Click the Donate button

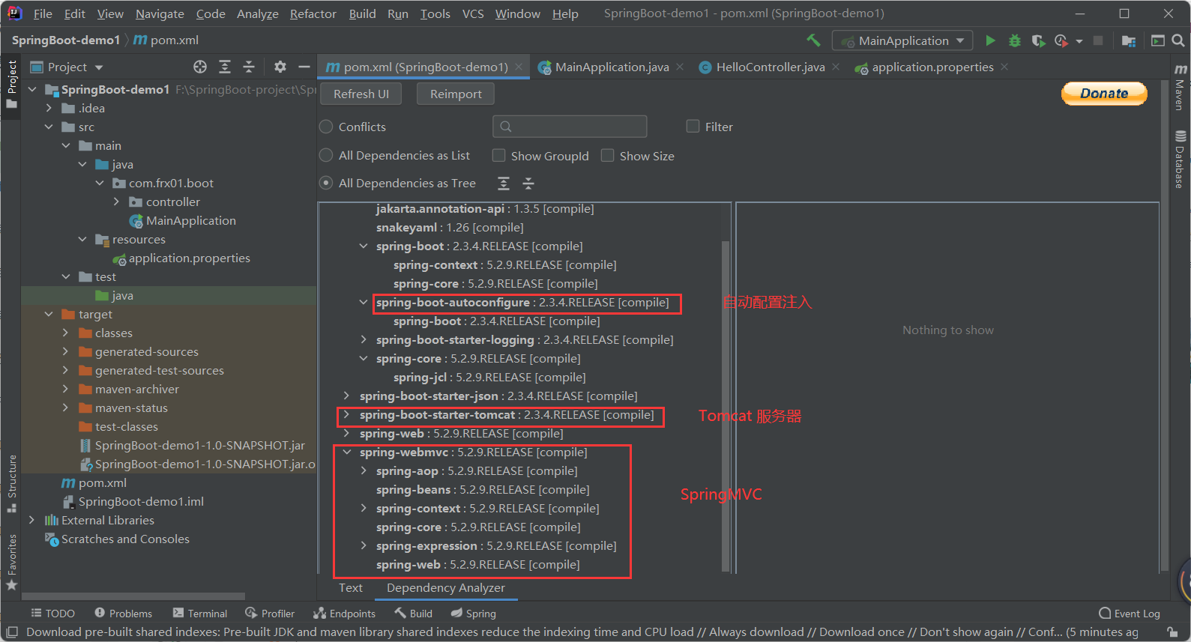click(1104, 94)
